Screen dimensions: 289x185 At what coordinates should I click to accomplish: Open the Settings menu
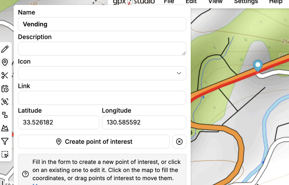pyautogui.click(x=246, y=2)
